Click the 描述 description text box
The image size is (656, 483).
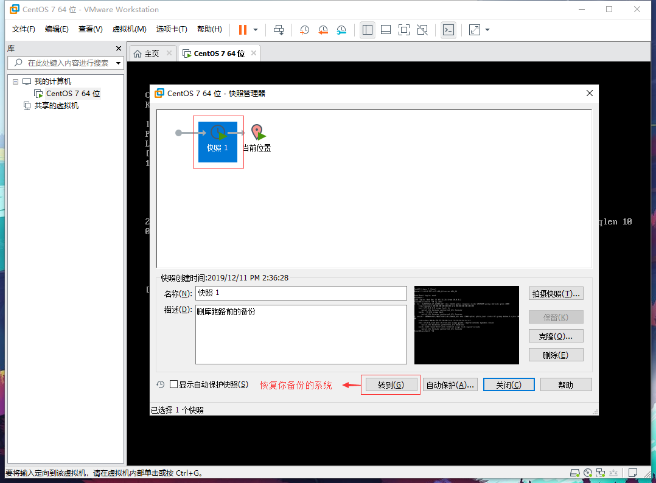point(301,335)
